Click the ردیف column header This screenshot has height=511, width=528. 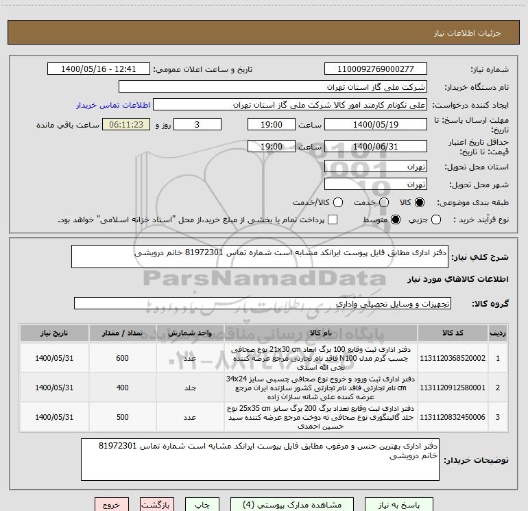[x=498, y=333]
